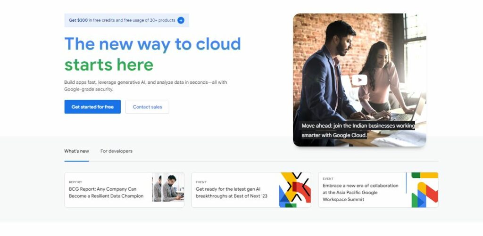
Task: Click the Google Workspace Summit colorful logo graphic
Action: [x=425, y=190]
